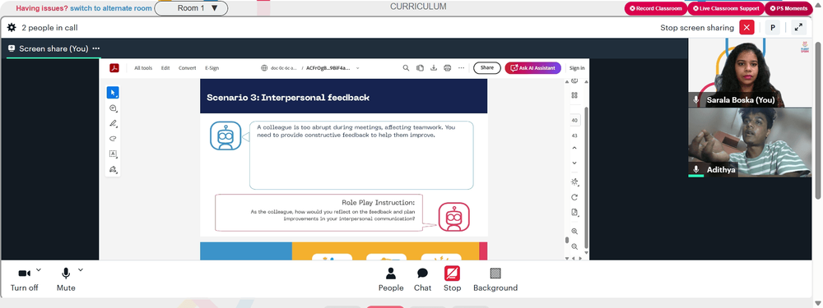This screenshot has width=823, height=308.
Task: Turn off the camera
Action: [24, 279]
